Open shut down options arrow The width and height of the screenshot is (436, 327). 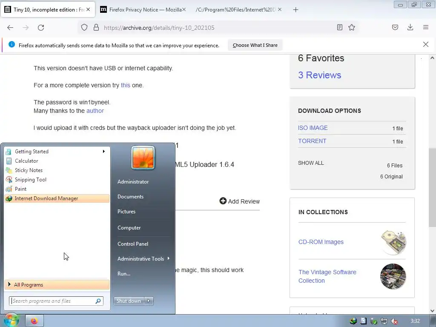pyautogui.click(x=149, y=301)
